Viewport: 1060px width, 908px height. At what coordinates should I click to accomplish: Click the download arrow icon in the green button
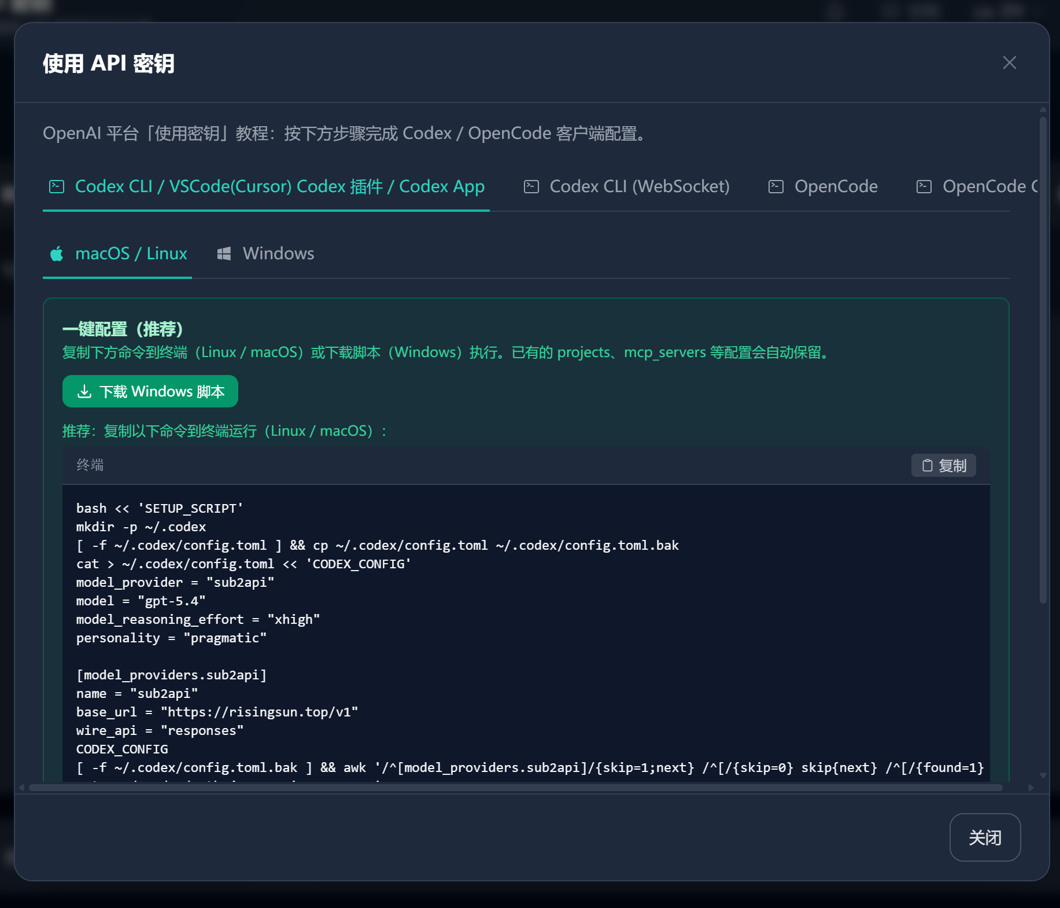point(84,392)
